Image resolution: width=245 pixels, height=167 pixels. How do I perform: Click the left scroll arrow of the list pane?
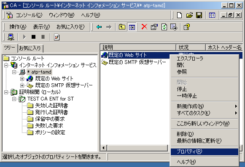[103, 148]
